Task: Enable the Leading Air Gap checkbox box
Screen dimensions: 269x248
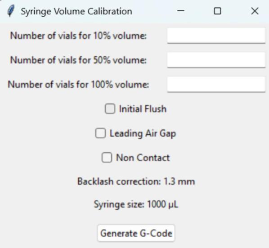Action: pos(100,133)
